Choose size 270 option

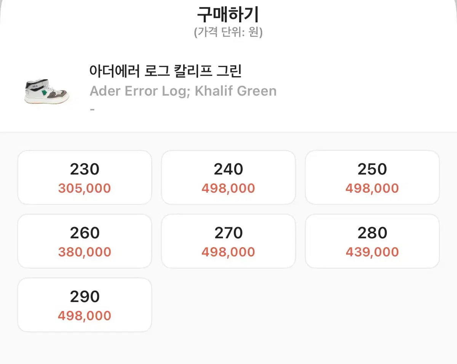228,241
